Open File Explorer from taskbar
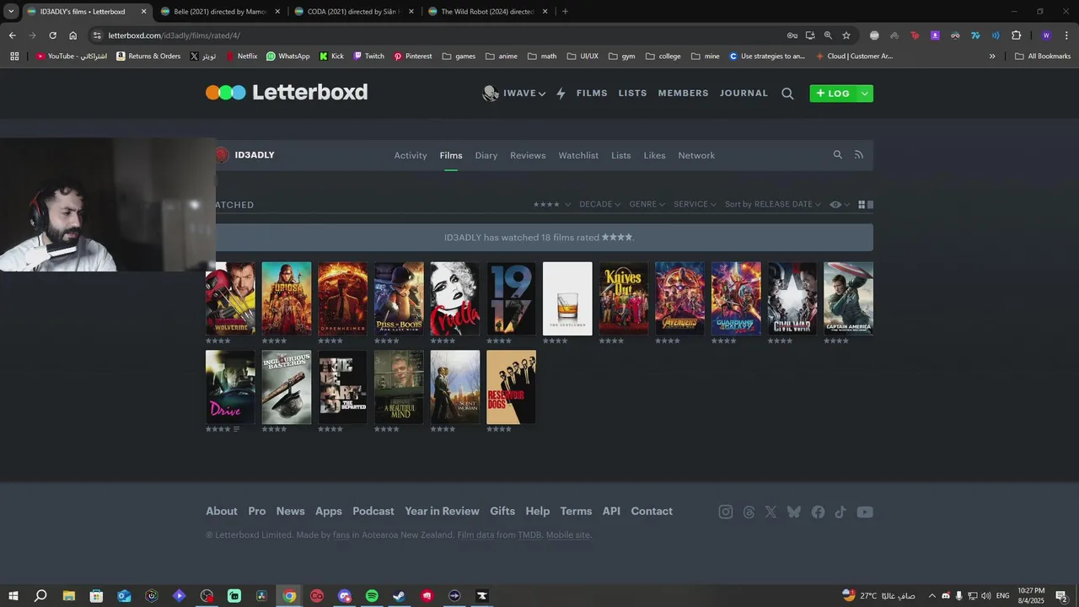 69,596
